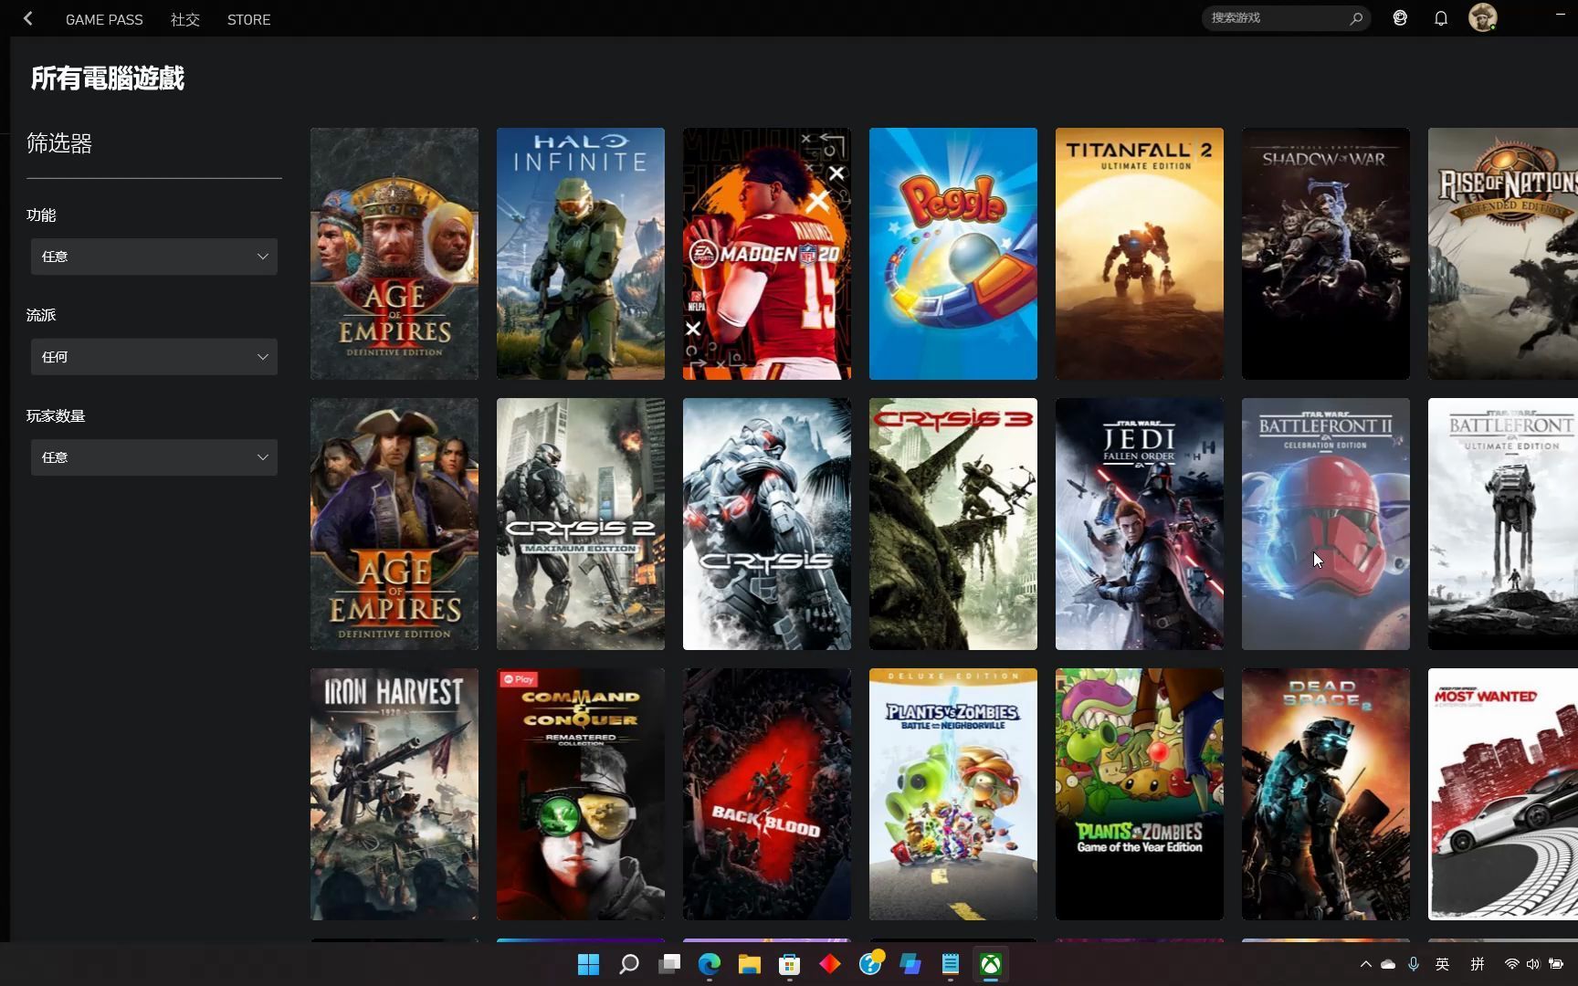Open the Madden NFL 20 tile
1578x986 pixels.
pos(767,254)
